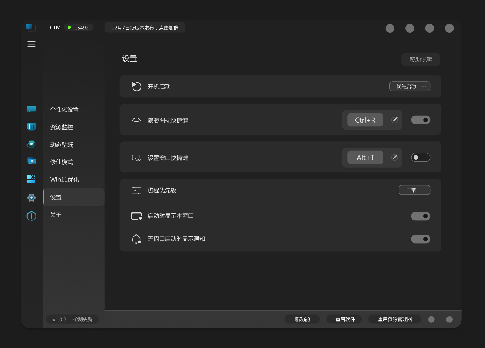Toggle 无窗口启动时显示通知 switch

[x=420, y=239]
